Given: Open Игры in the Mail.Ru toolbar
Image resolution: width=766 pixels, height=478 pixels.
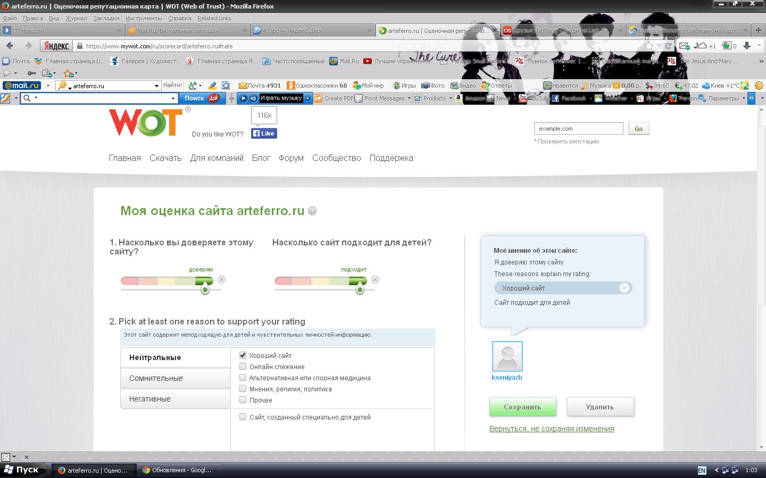Looking at the screenshot, I should point(404,86).
